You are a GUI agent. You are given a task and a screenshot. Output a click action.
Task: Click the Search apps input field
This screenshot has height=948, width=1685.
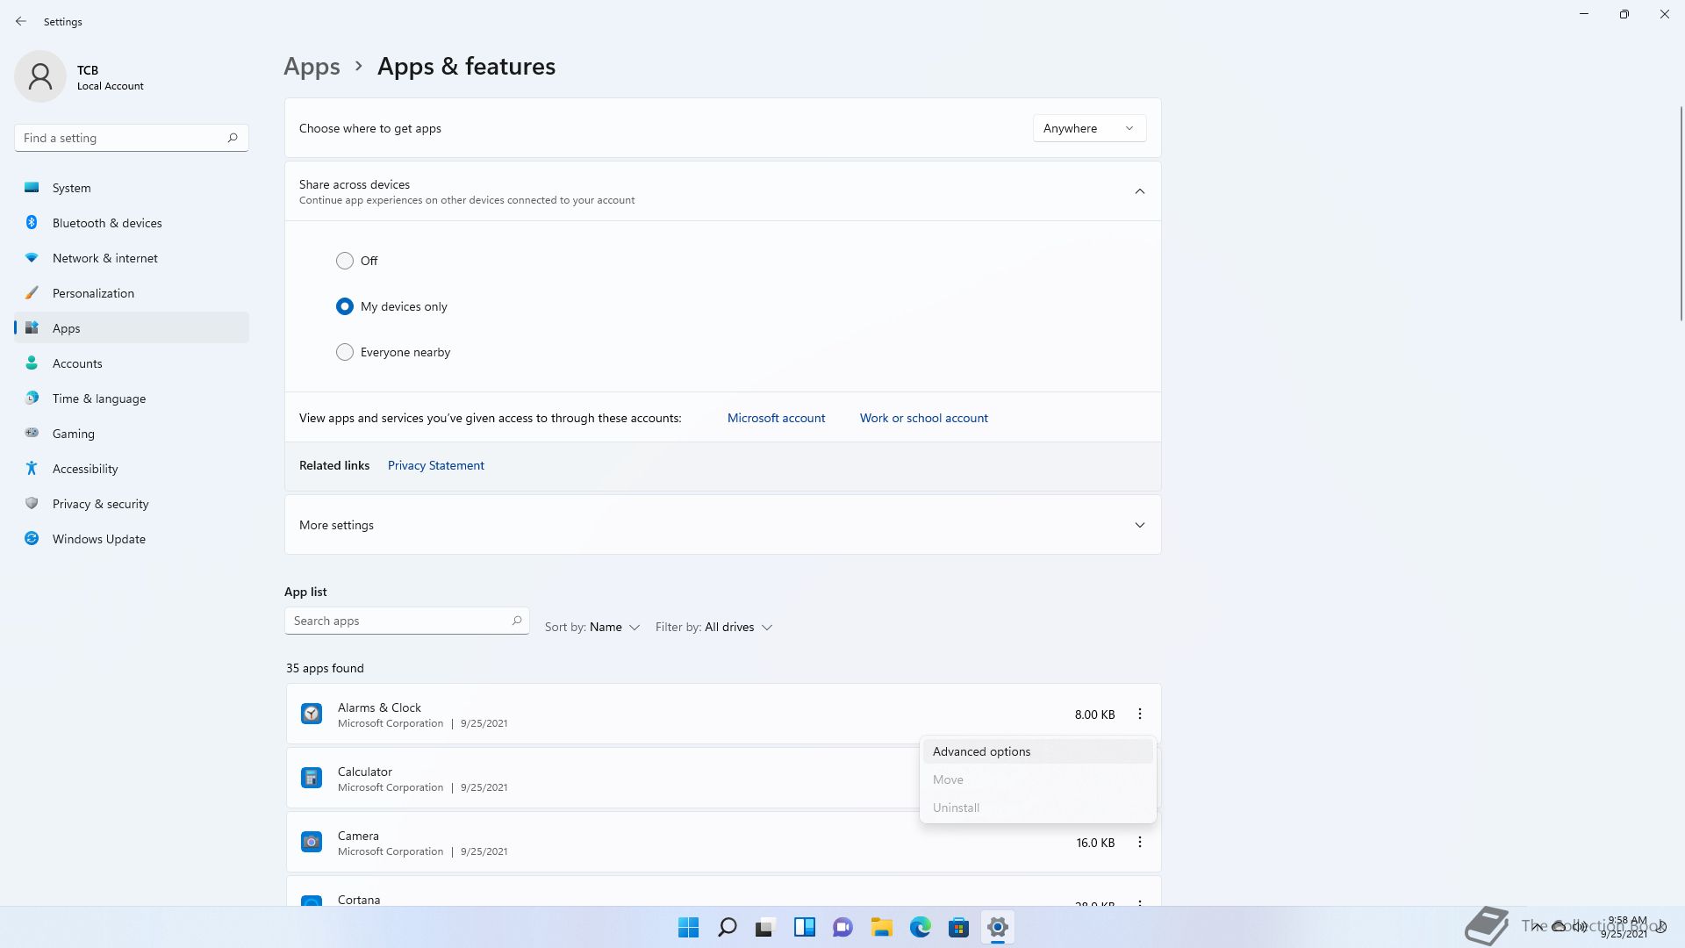[x=407, y=621]
